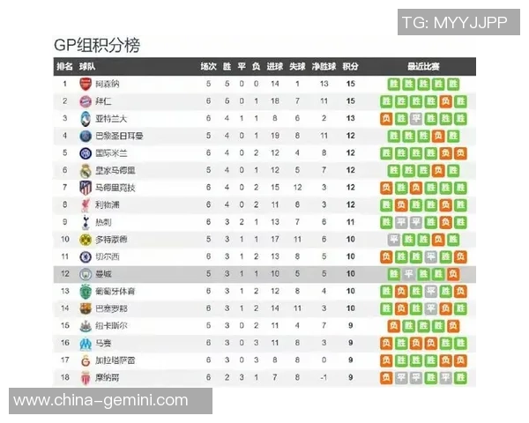This screenshot has width=529, height=423.
Task: Click the Liverpool crest icon
Action: [86, 204]
